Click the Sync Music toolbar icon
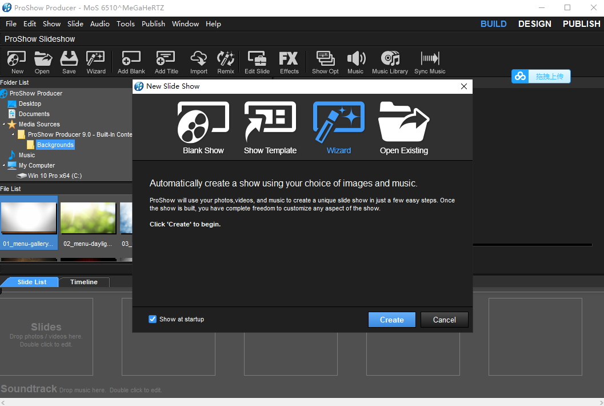The height and width of the screenshot is (406, 604). pos(430,62)
